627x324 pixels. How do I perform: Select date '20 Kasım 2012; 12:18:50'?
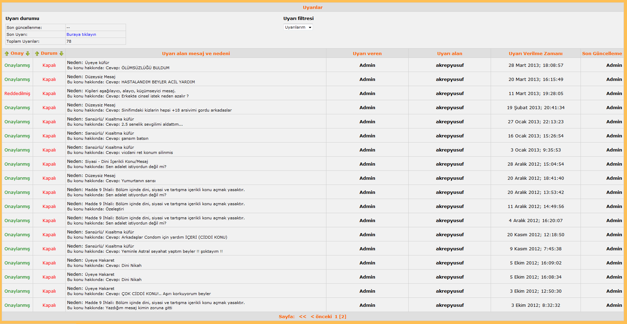(x=536, y=234)
